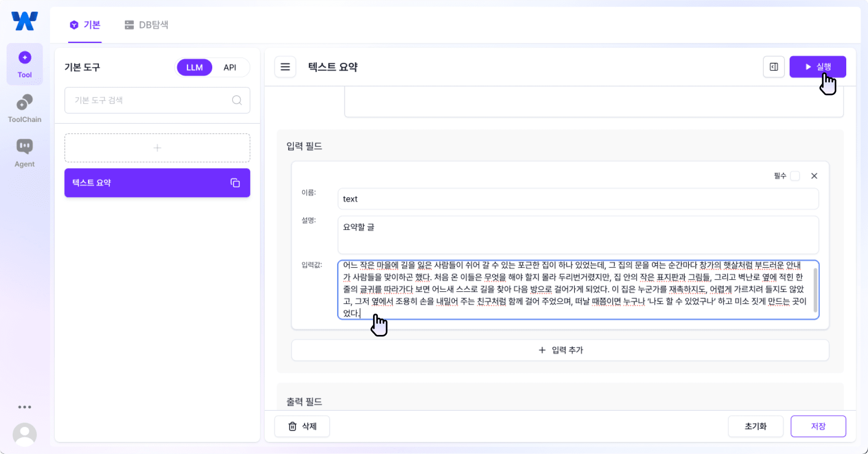Switch the tool type to LLM

(x=194, y=67)
